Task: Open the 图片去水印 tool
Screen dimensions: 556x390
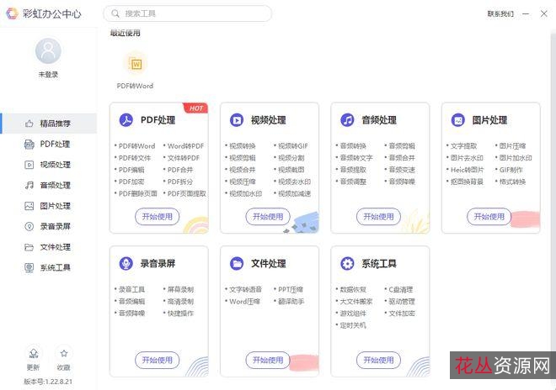Action: pos(467,158)
